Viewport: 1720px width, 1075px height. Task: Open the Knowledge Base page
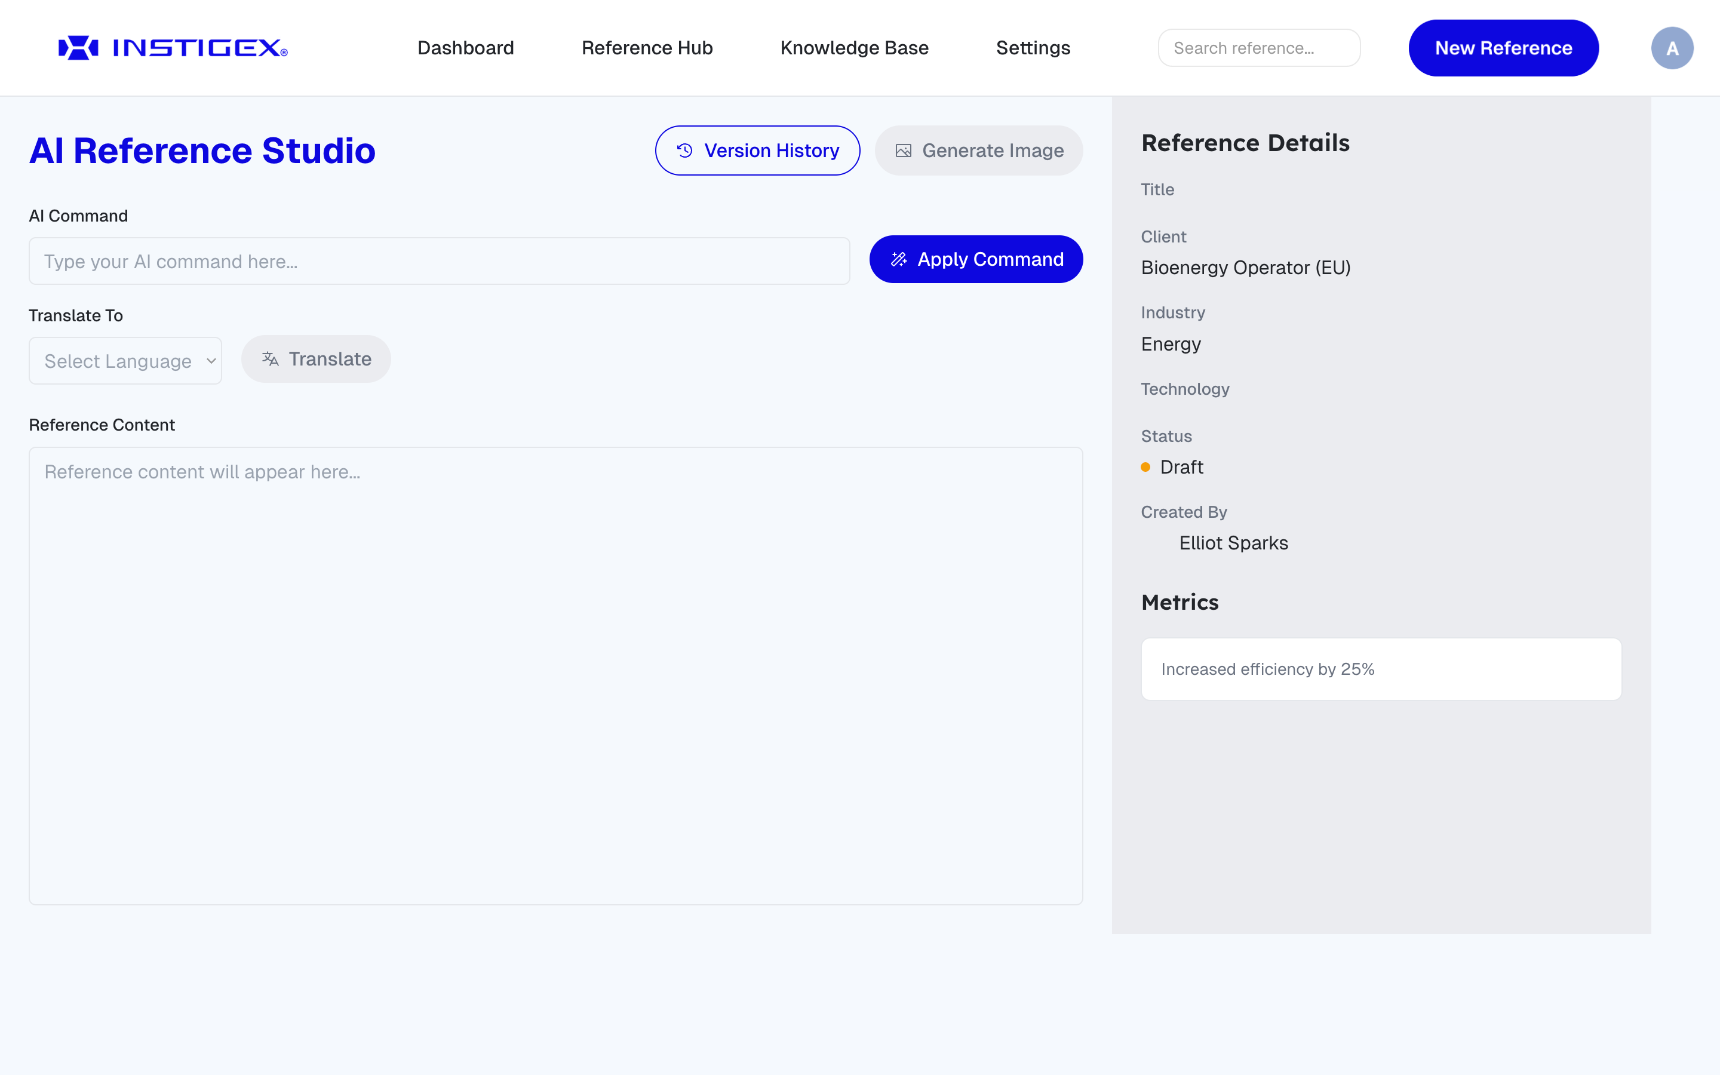point(854,48)
